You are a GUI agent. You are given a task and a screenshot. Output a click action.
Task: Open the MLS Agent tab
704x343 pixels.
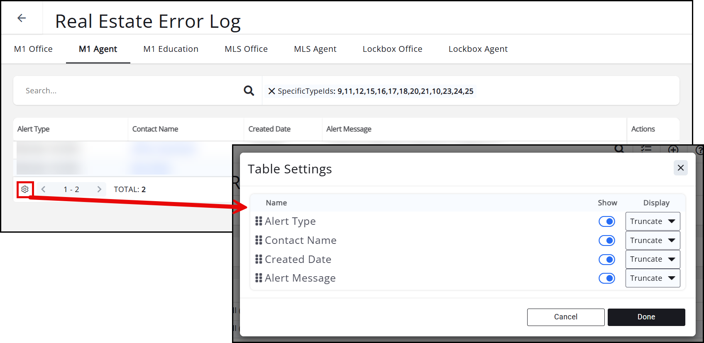[315, 49]
